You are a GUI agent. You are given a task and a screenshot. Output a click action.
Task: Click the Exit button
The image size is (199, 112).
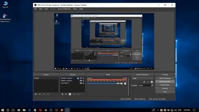(165, 92)
